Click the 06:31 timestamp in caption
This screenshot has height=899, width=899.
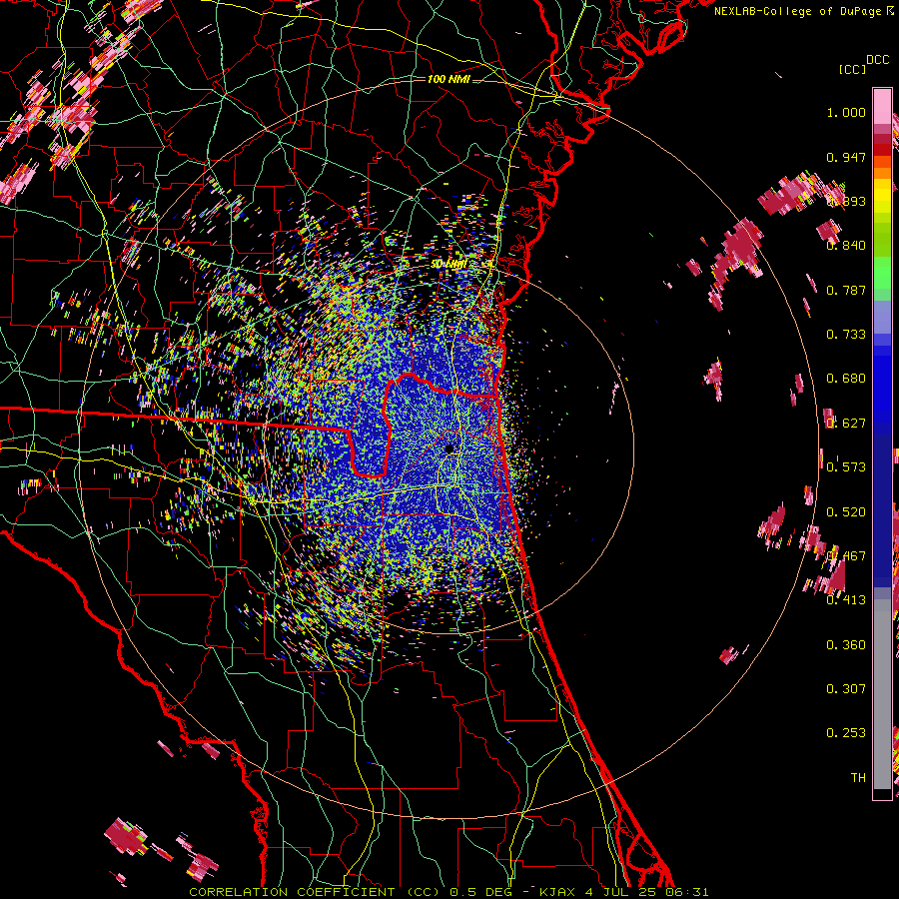click(688, 892)
